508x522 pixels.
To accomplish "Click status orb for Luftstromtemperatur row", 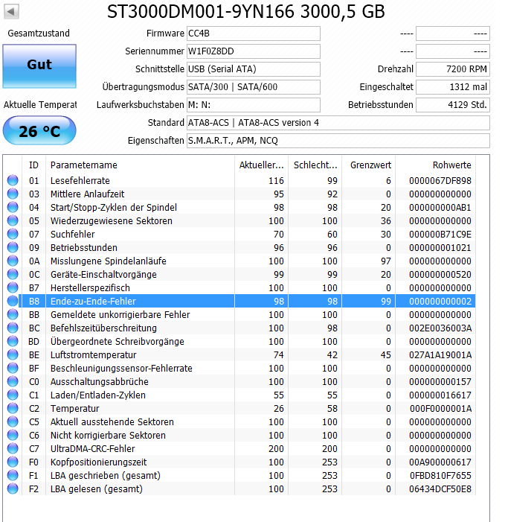I will click(x=13, y=354).
